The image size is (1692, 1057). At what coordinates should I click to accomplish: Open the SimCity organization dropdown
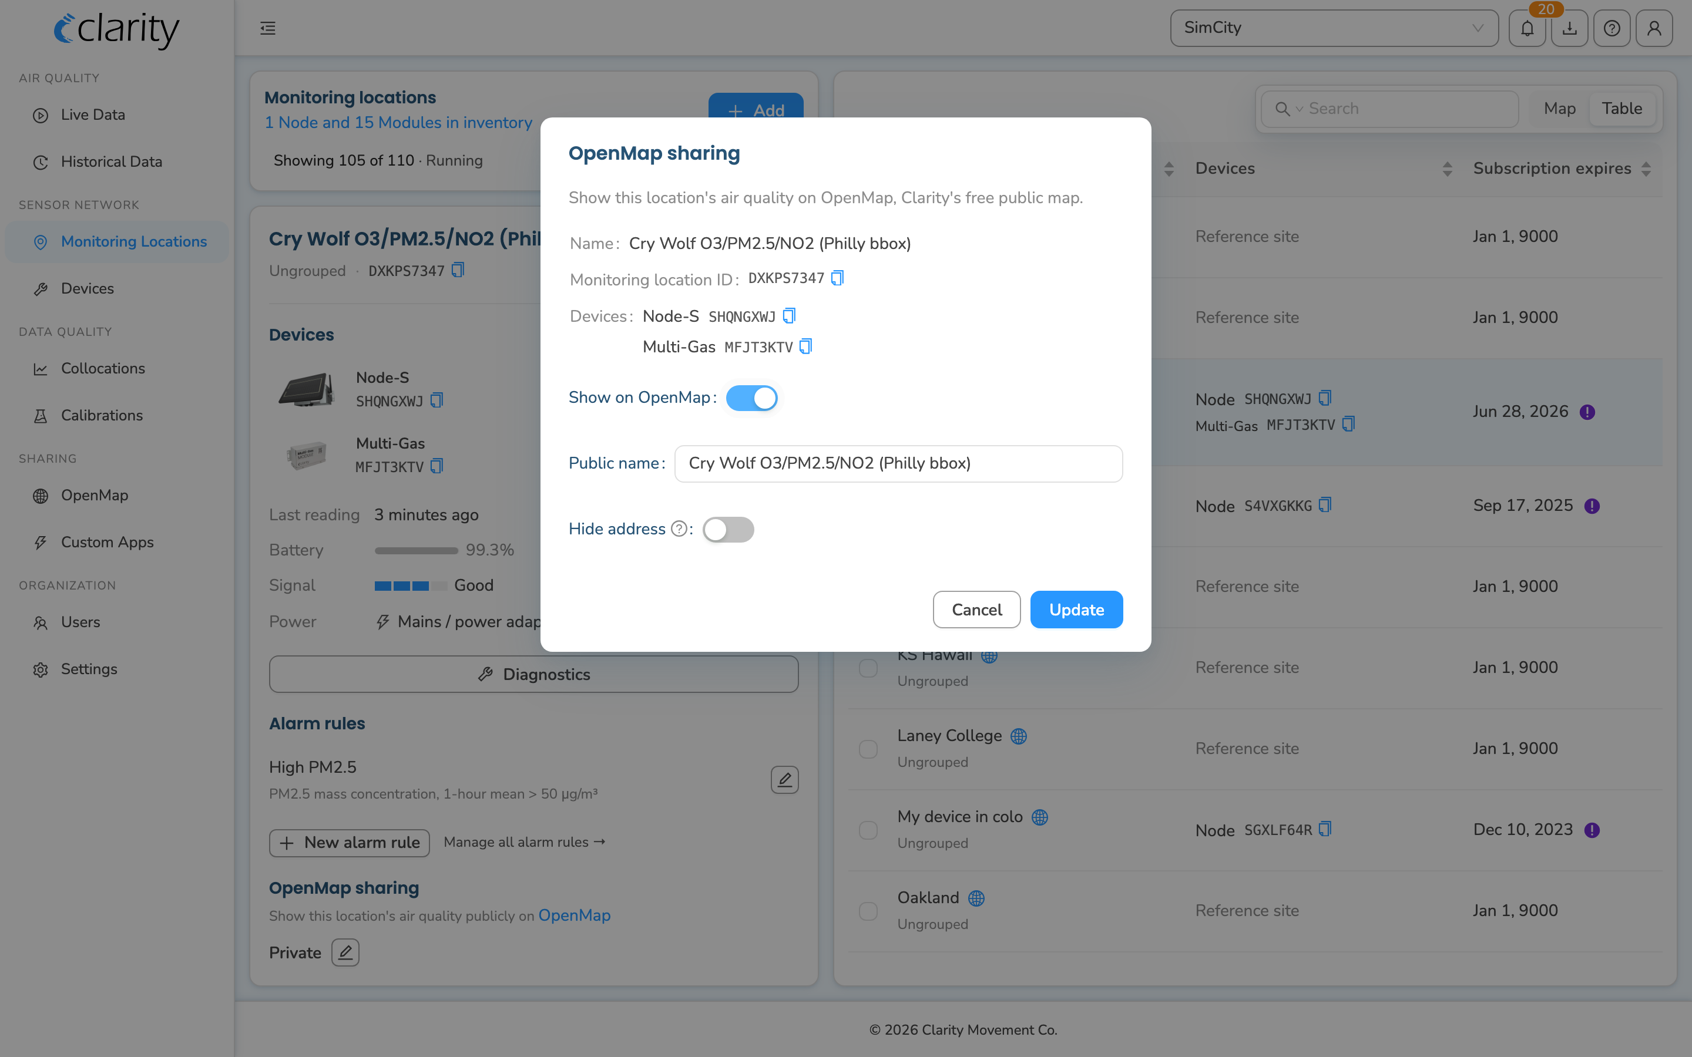[x=1334, y=28]
